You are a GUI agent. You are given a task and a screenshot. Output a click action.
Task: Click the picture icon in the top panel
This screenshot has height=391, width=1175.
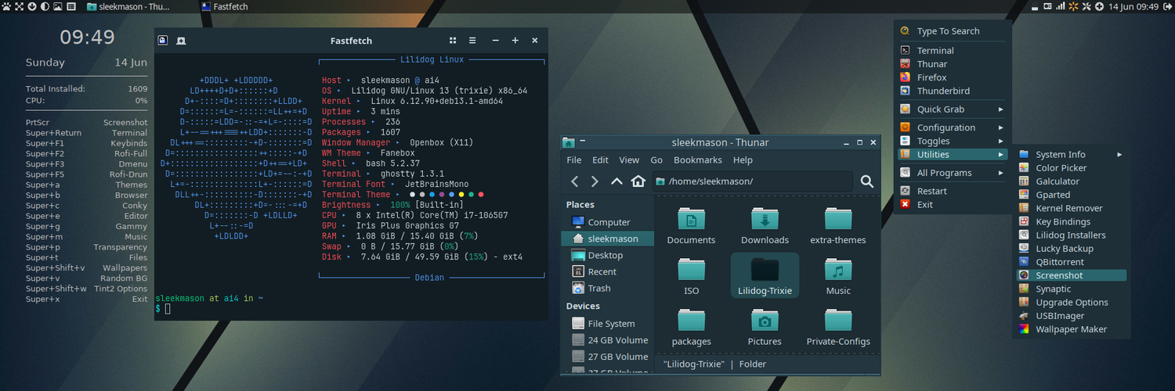point(58,6)
